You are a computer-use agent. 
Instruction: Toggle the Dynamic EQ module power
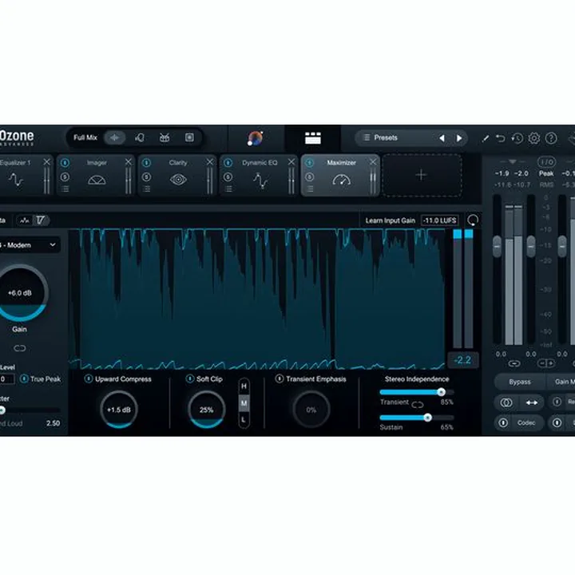[x=228, y=162]
